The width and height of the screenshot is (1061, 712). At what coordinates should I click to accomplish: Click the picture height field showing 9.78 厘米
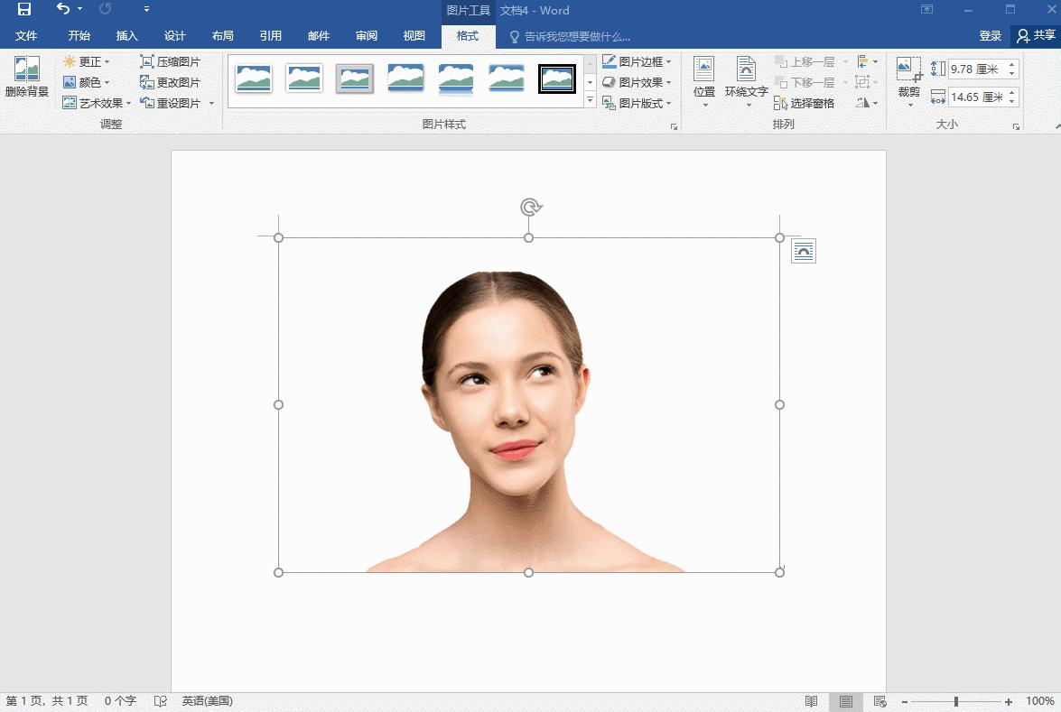click(x=978, y=69)
